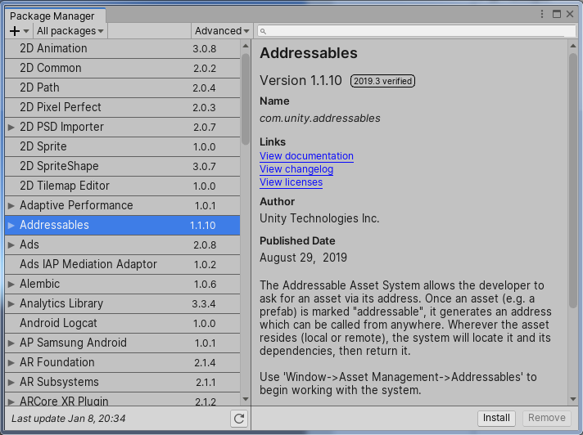The height and width of the screenshot is (435, 583).
Task: Select the 2D Common package
Action: pos(122,69)
